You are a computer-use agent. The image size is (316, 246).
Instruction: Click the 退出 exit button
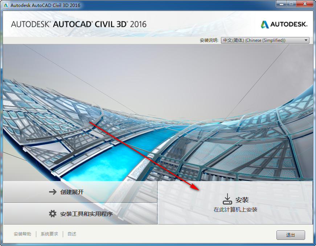click(291, 235)
